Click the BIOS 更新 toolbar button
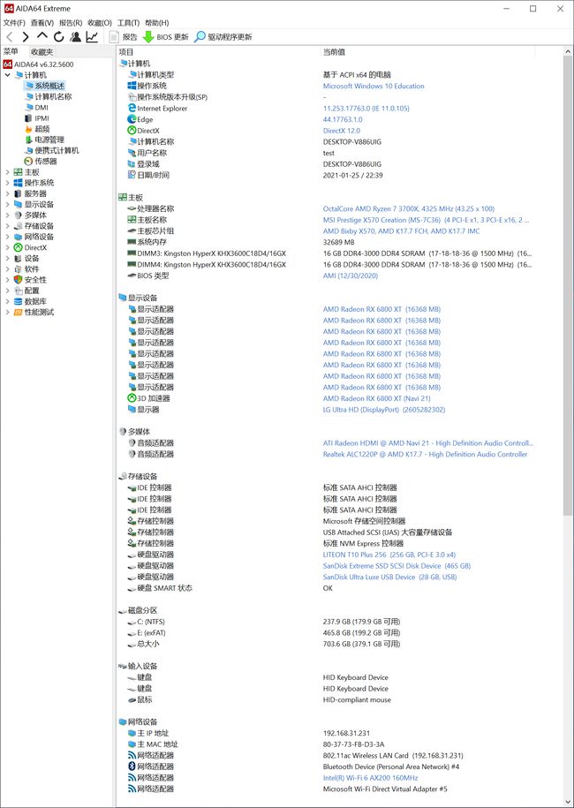This screenshot has width=574, height=808. pos(165,36)
